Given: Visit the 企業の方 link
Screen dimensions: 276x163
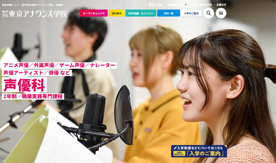Looking at the screenshot, I should tap(221, 5).
